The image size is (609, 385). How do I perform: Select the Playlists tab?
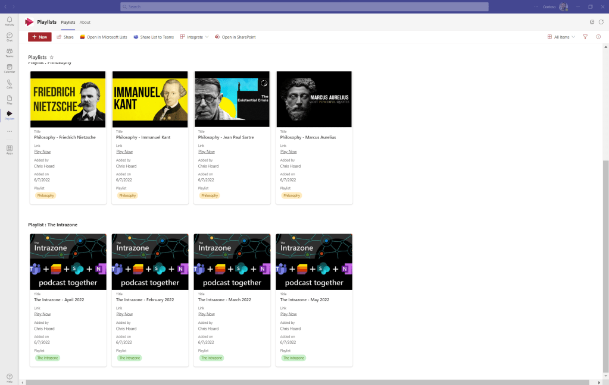tap(68, 22)
